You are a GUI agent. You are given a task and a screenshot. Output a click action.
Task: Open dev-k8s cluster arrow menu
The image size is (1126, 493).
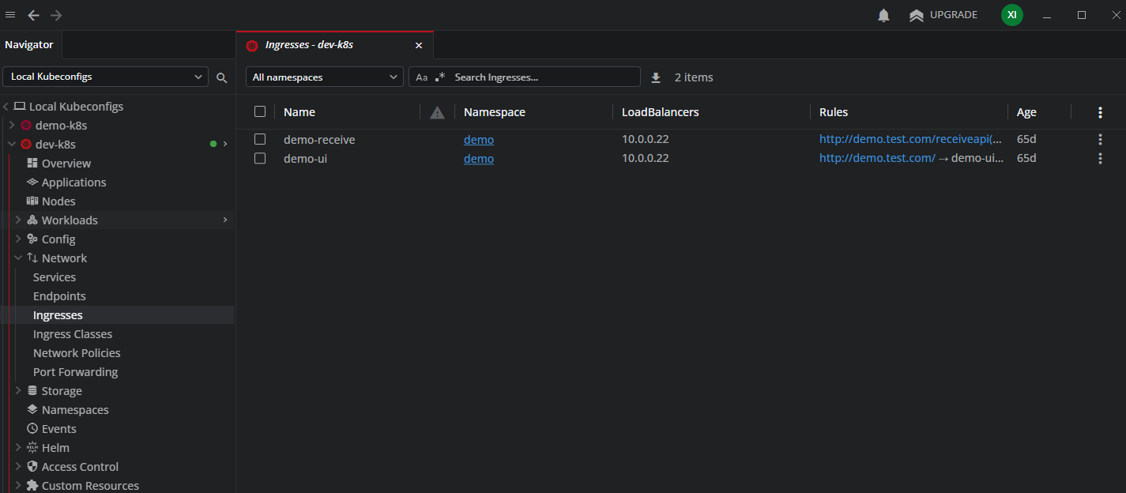point(225,145)
